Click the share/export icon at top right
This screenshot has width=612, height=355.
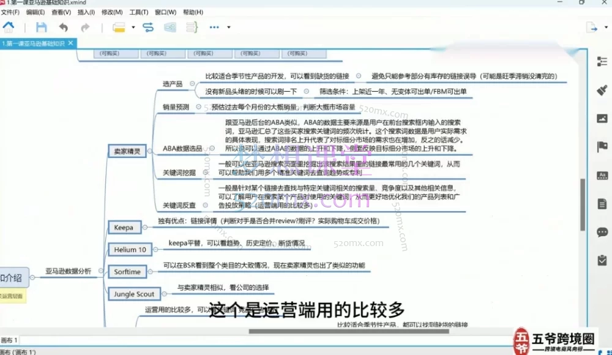tap(592, 28)
